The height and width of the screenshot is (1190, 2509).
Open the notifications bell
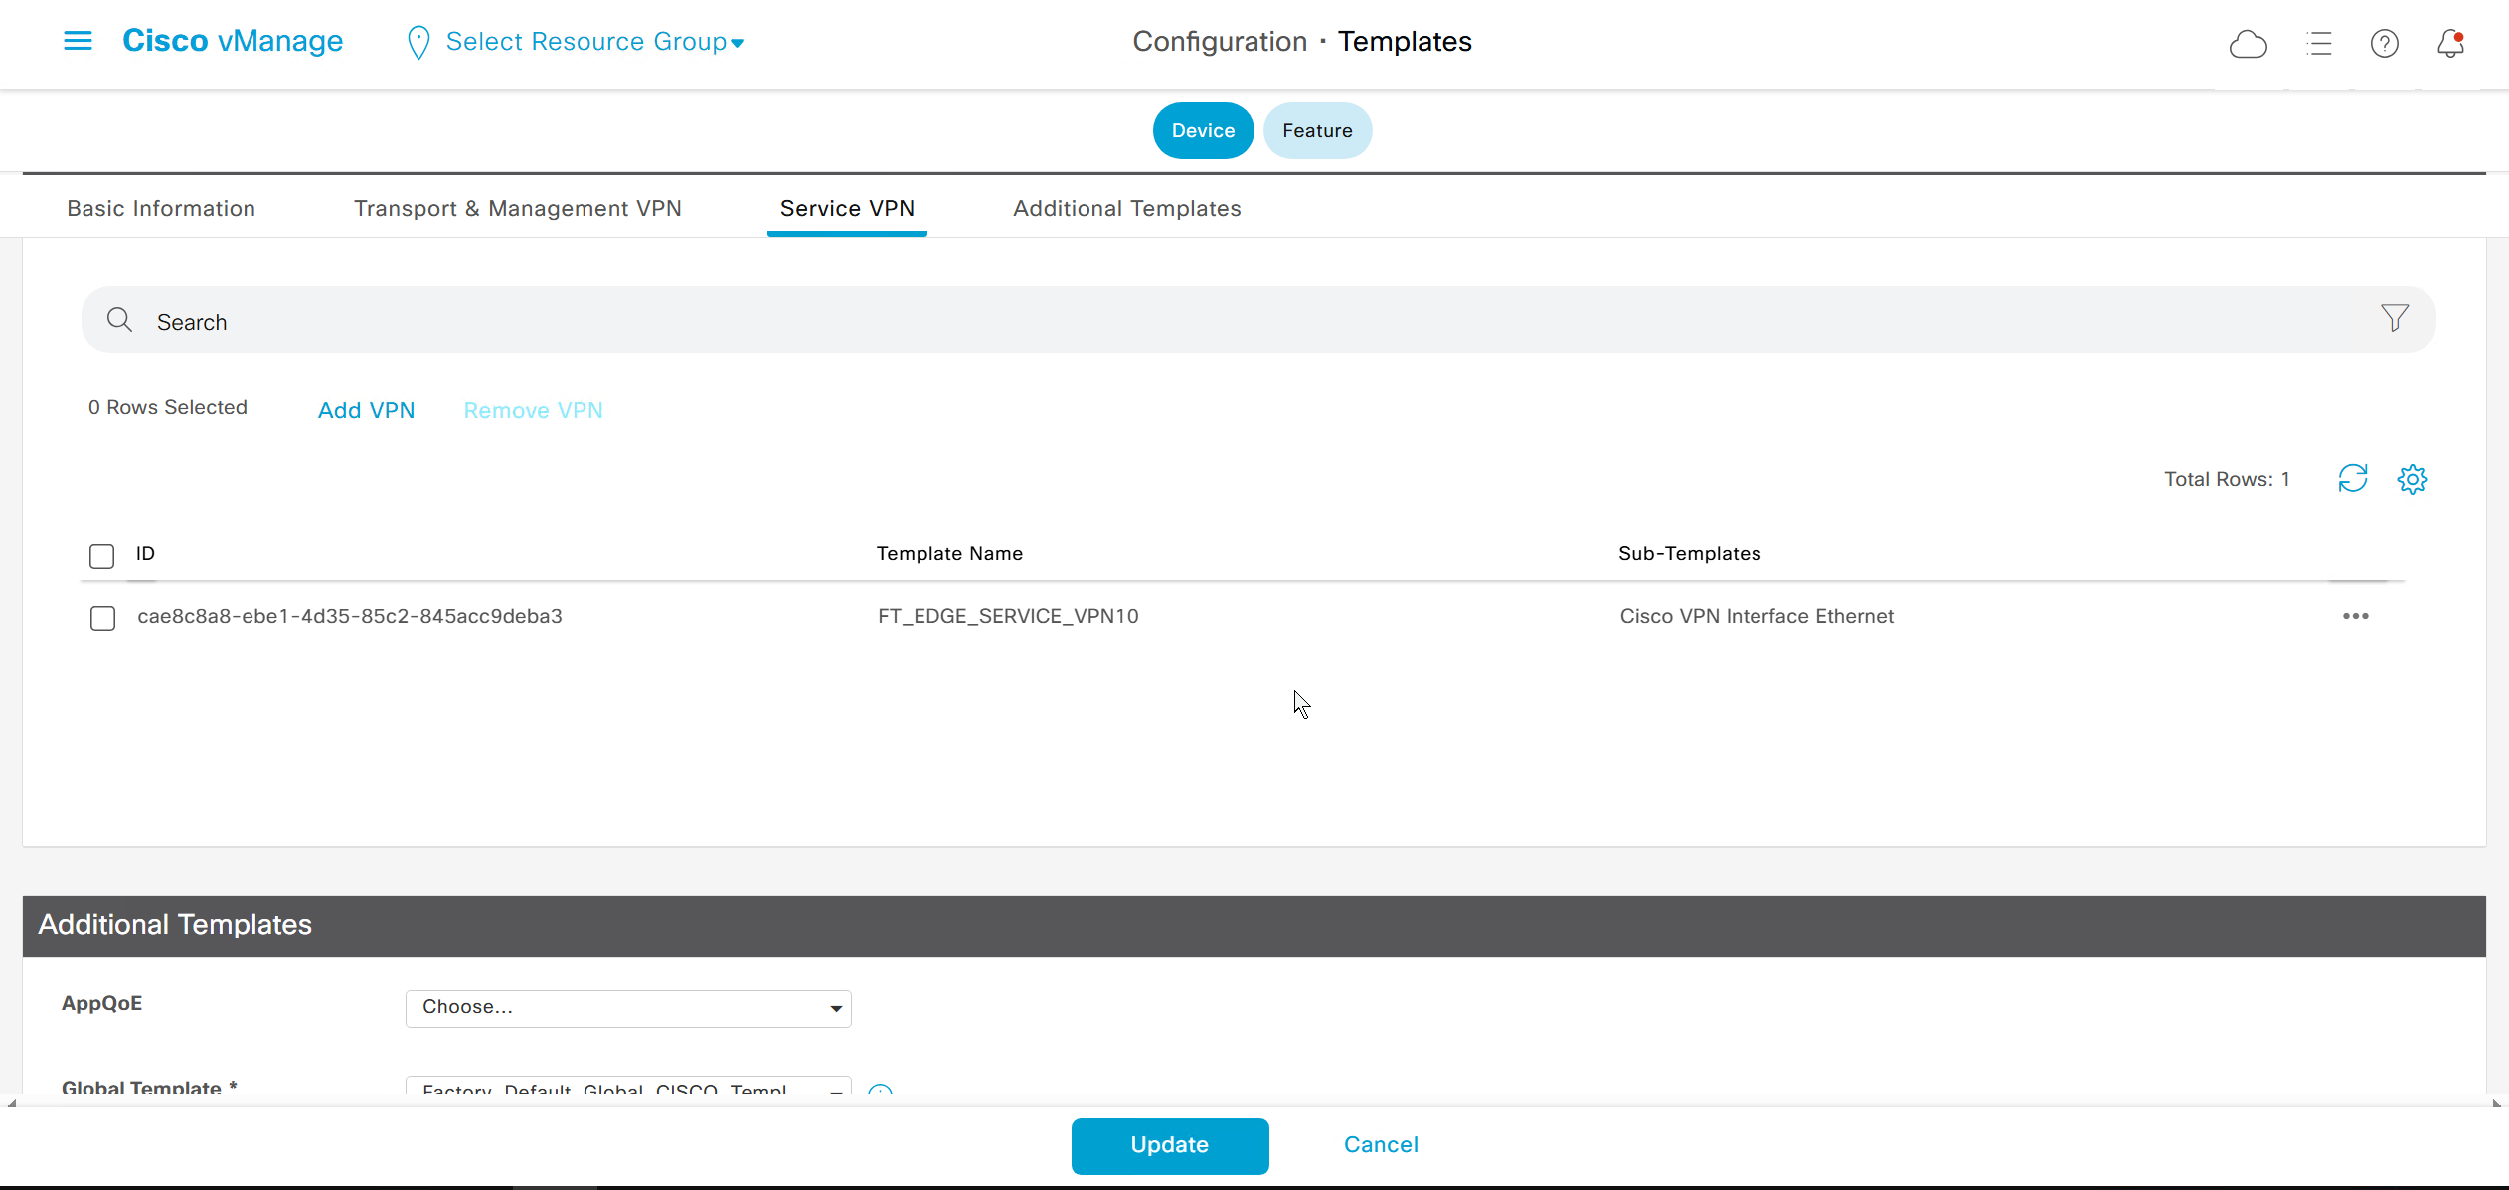click(2450, 44)
